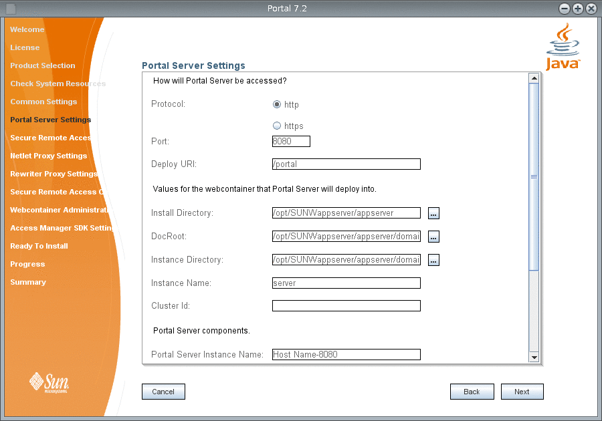Select the Summary step in sidebar
602x421 pixels.
click(x=28, y=282)
